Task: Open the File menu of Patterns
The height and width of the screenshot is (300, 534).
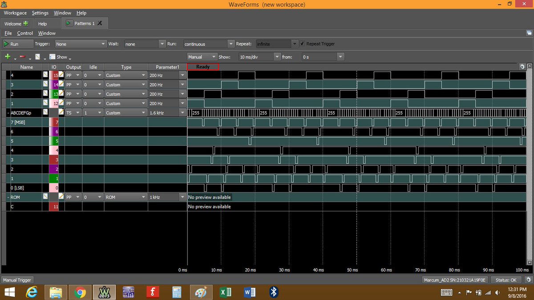Action: (8, 33)
